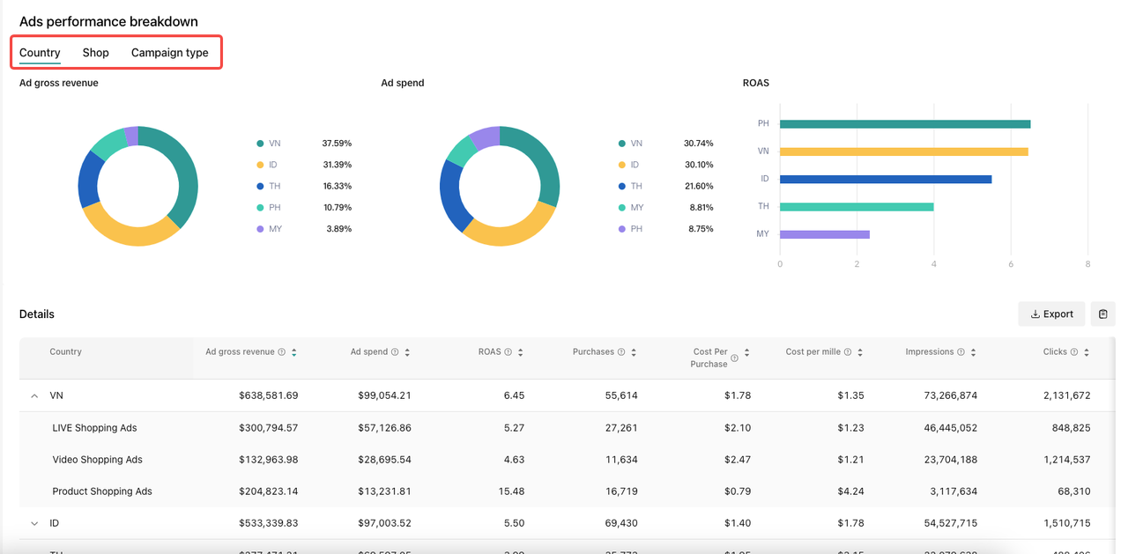This screenshot has width=1128, height=554.
Task: Sort by Purchases column arrows
Action: coord(634,352)
